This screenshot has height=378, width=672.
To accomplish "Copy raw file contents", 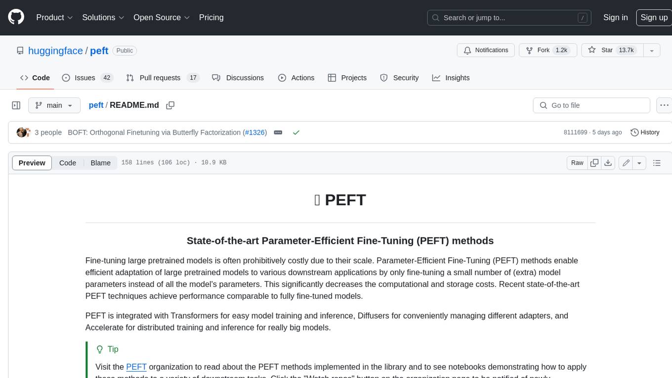I will 594,163.
